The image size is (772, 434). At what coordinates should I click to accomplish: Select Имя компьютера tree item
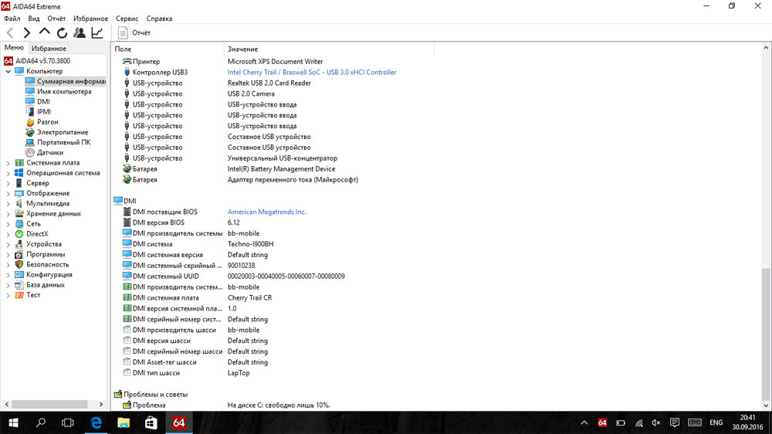point(58,92)
